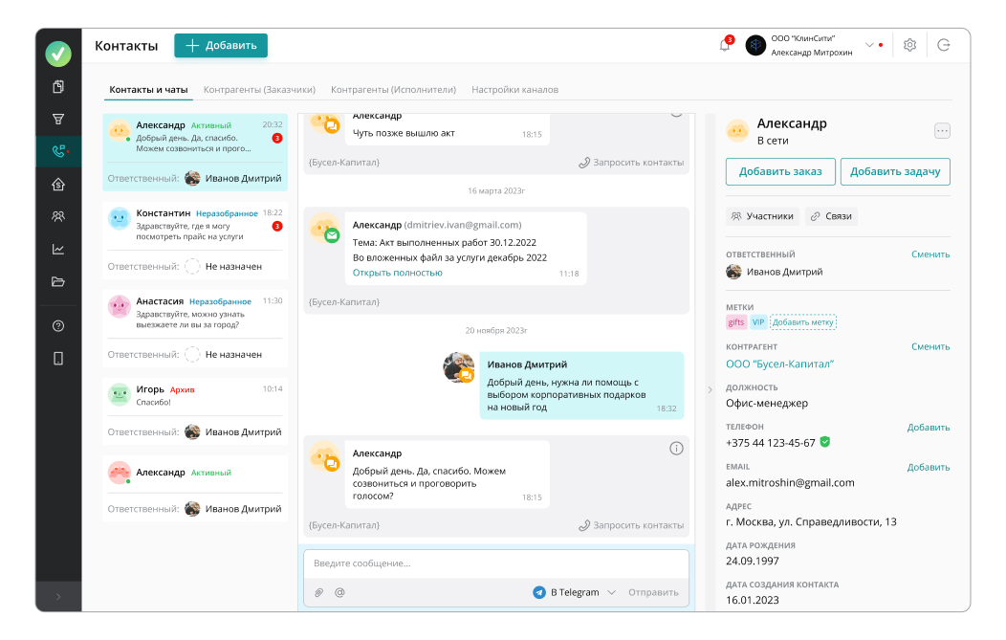
Task: Expand the left sidebar with bottom arrow
Action: pyautogui.click(x=58, y=597)
